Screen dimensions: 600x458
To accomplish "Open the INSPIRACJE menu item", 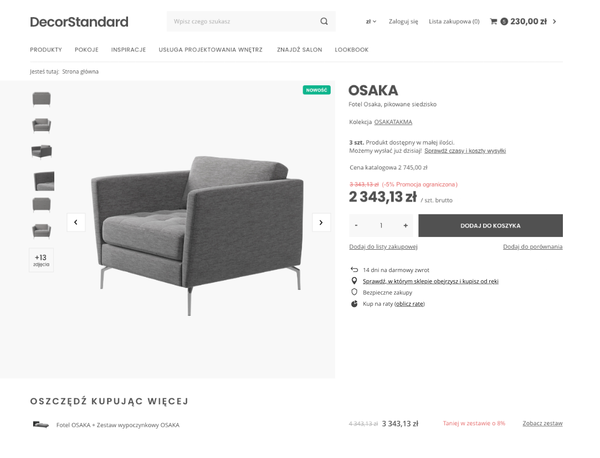I will [129, 50].
